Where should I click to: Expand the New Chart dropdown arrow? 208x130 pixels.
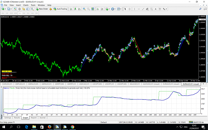5,9
